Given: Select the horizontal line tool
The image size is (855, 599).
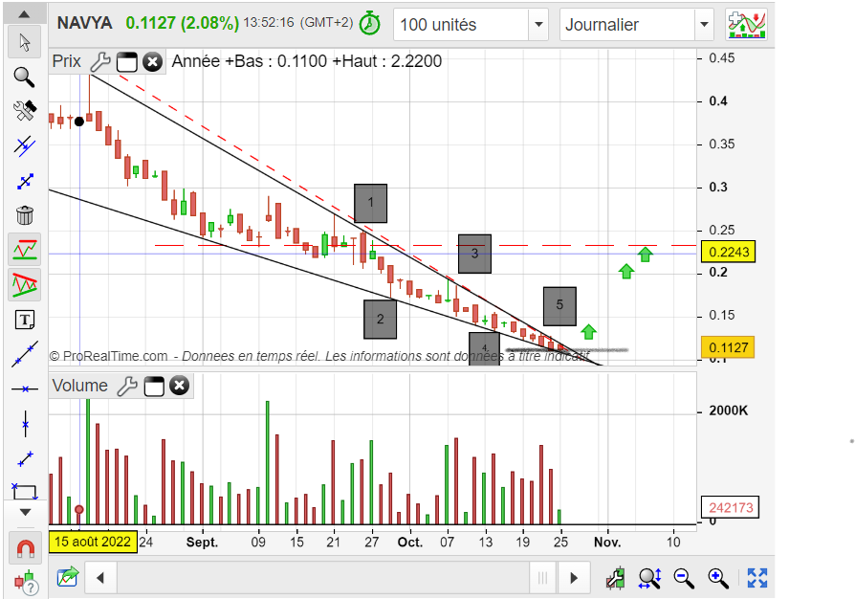Looking at the screenshot, I should tap(25, 389).
